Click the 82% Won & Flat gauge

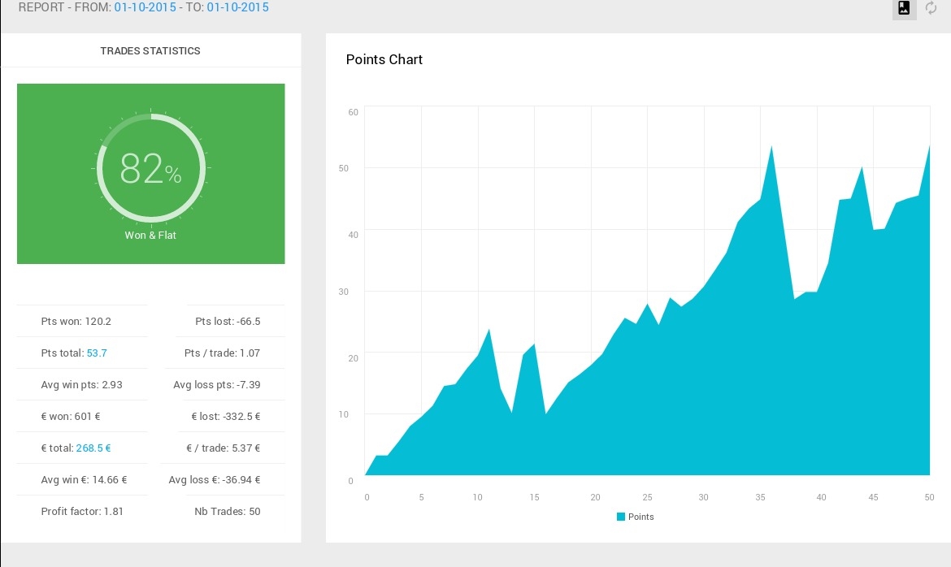click(x=150, y=168)
